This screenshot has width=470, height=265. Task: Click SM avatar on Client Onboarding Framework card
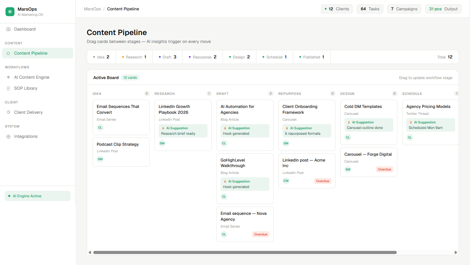click(286, 143)
